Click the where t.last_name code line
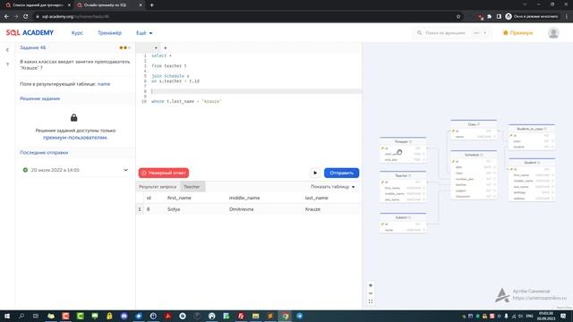Image resolution: width=573 pixels, height=322 pixels. pyautogui.click(x=186, y=101)
